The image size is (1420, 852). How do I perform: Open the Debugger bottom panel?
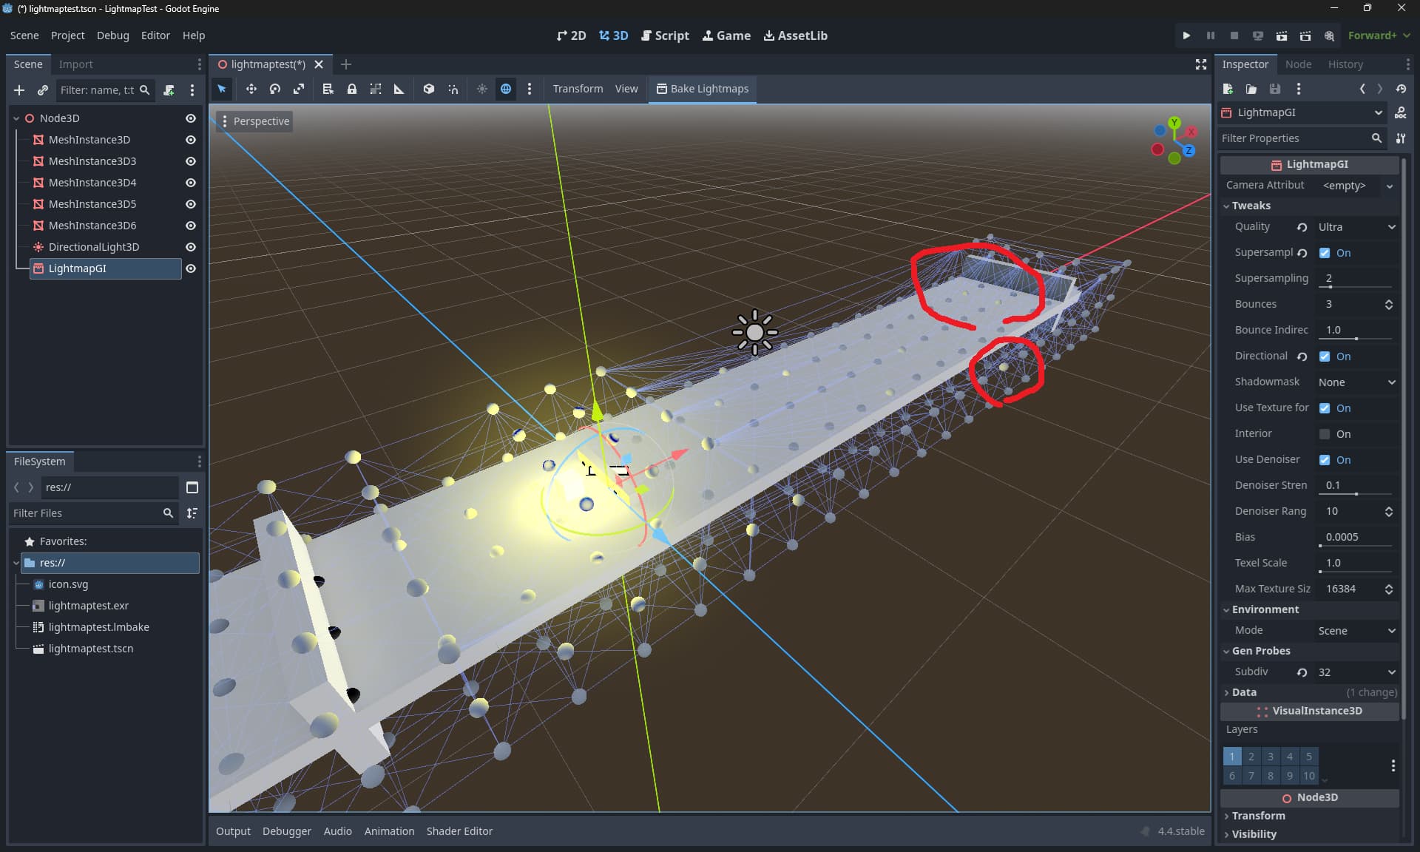pyautogui.click(x=286, y=831)
